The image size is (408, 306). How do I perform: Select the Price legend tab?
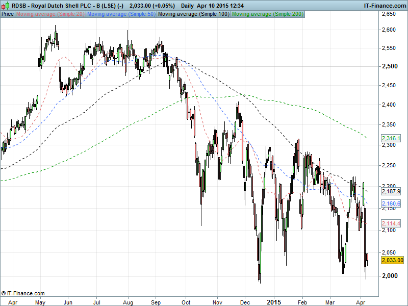coord(8,14)
